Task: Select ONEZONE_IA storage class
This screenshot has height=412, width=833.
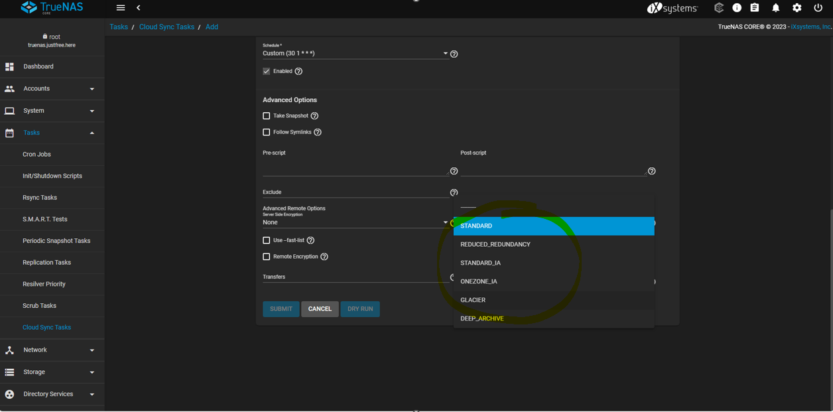Action: pyautogui.click(x=554, y=281)
